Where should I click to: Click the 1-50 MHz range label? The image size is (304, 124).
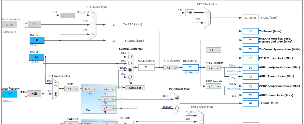(8, 101)
